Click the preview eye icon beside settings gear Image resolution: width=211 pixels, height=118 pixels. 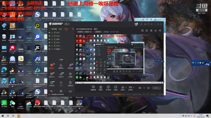144,88
